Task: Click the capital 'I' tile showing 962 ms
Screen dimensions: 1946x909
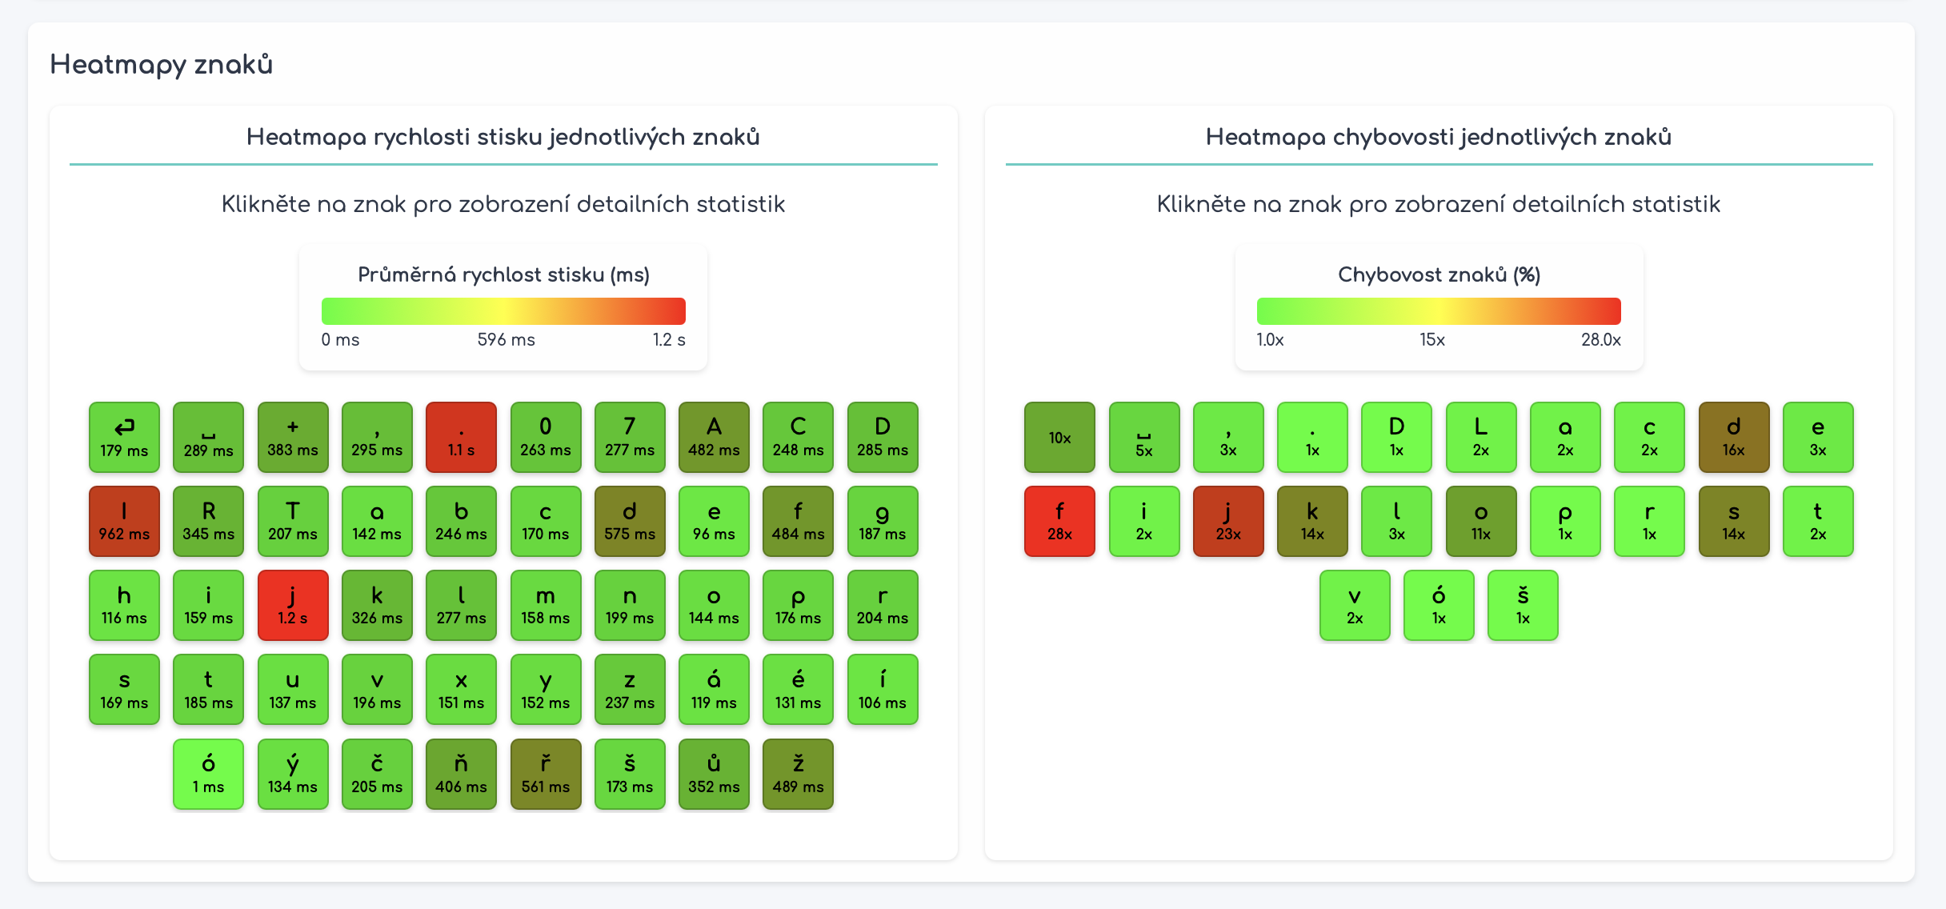Action: pyautogui.click(x=124, y=521)
